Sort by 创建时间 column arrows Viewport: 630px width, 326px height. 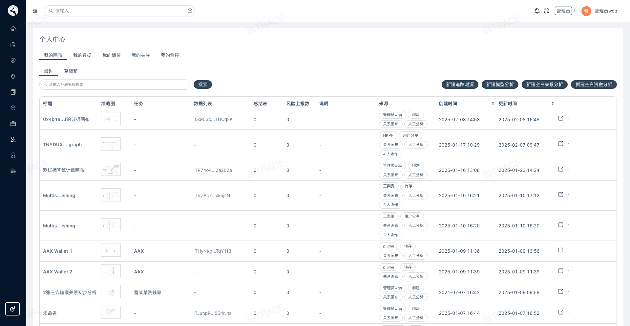(x=493, y=104)
